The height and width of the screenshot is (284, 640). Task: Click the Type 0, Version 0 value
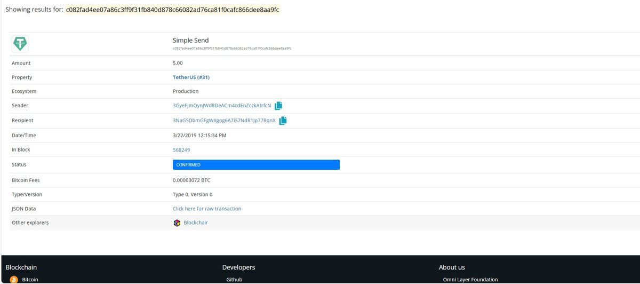click(x=193, y=195)
